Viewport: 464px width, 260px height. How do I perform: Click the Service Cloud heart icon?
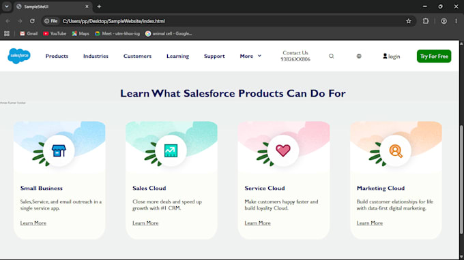(x=283, y=150)
